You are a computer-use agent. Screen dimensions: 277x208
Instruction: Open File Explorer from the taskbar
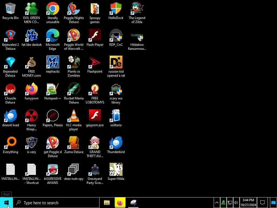pyautogui.click(x=107, y=203)
